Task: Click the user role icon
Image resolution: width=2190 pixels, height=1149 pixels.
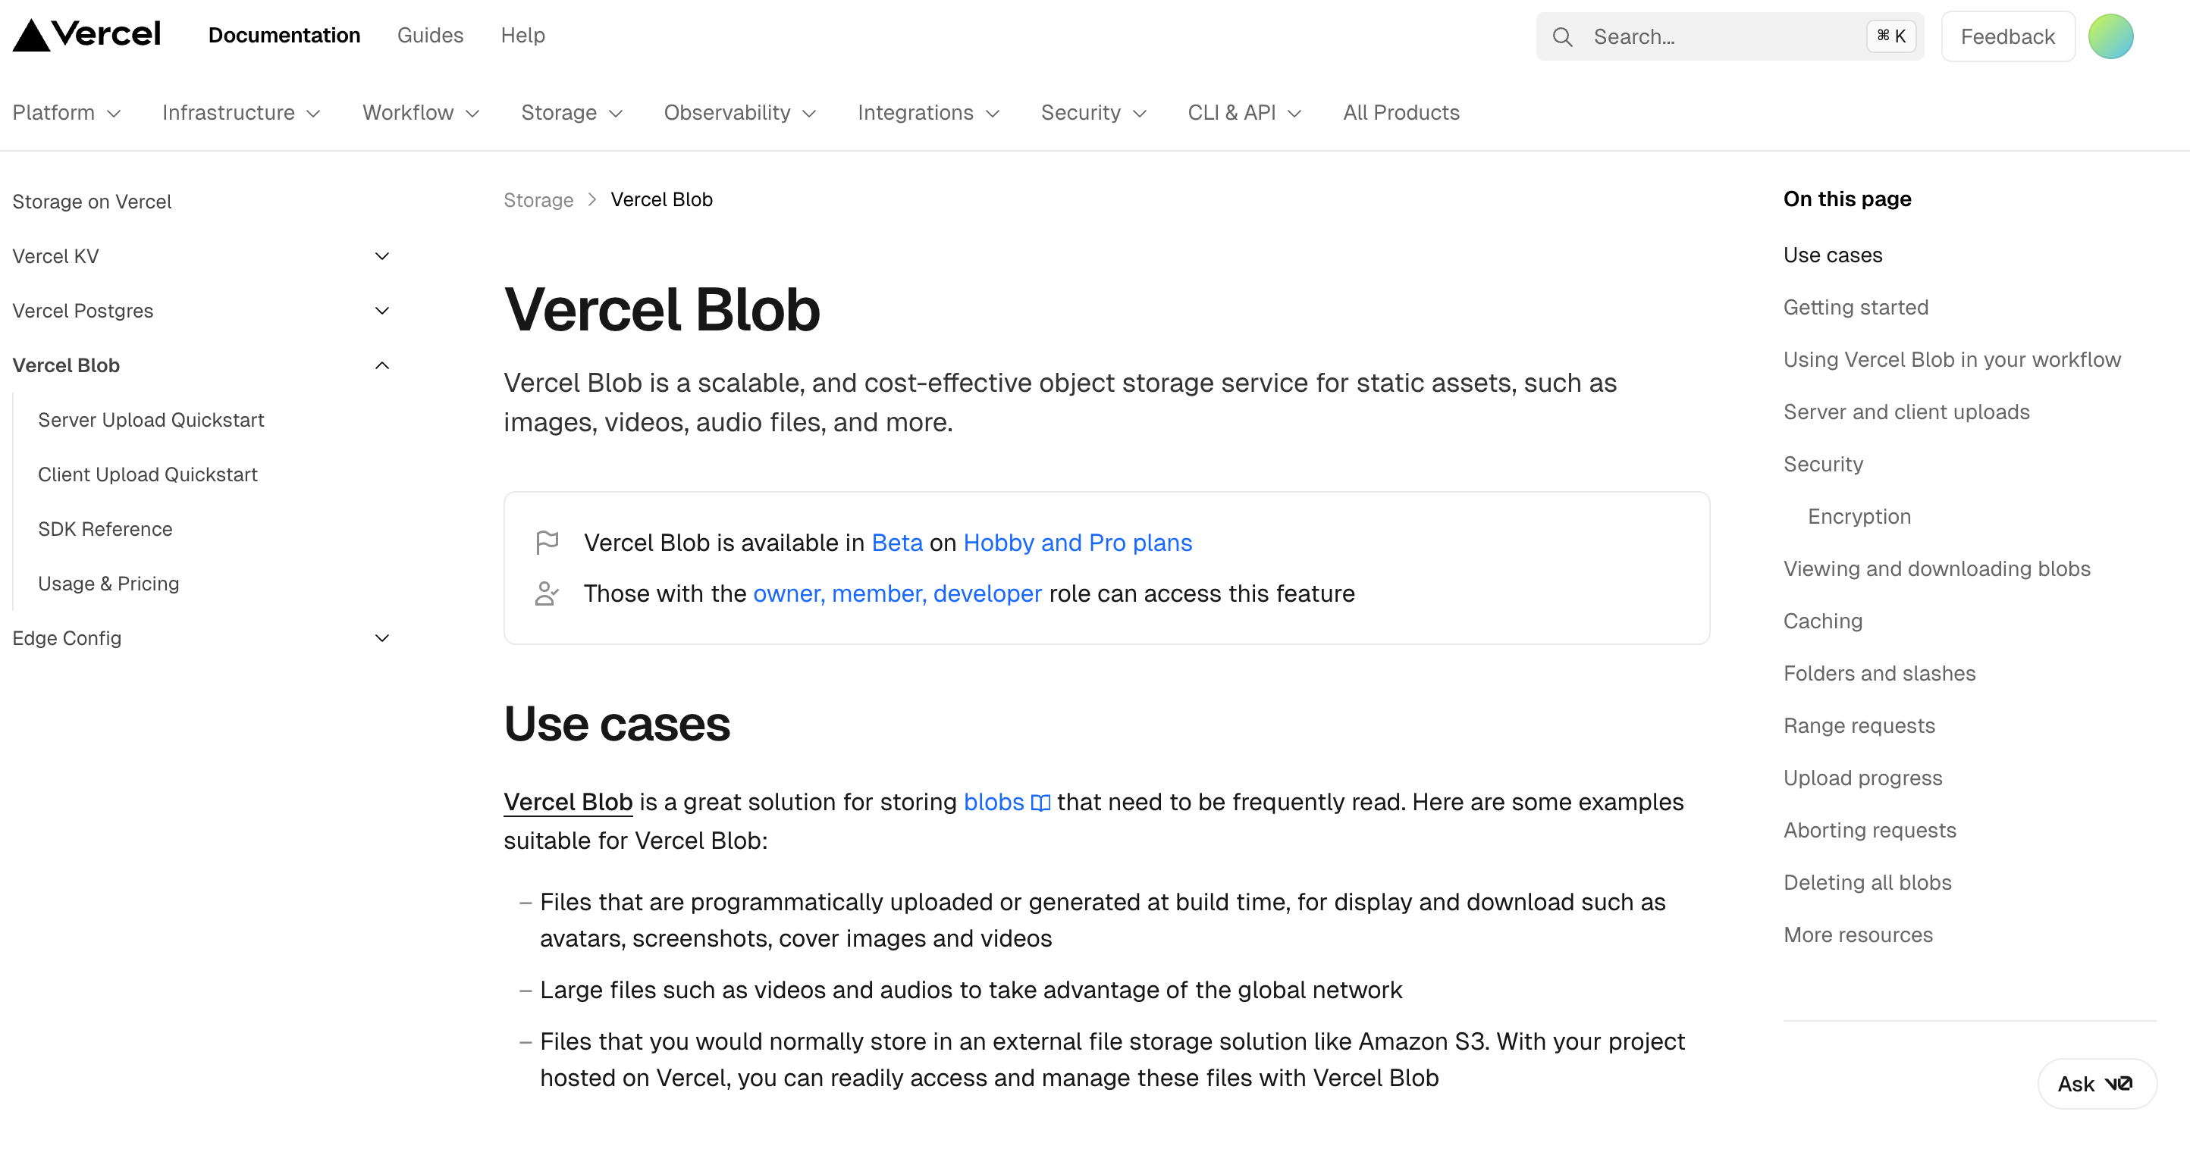Action: [547, 593]
